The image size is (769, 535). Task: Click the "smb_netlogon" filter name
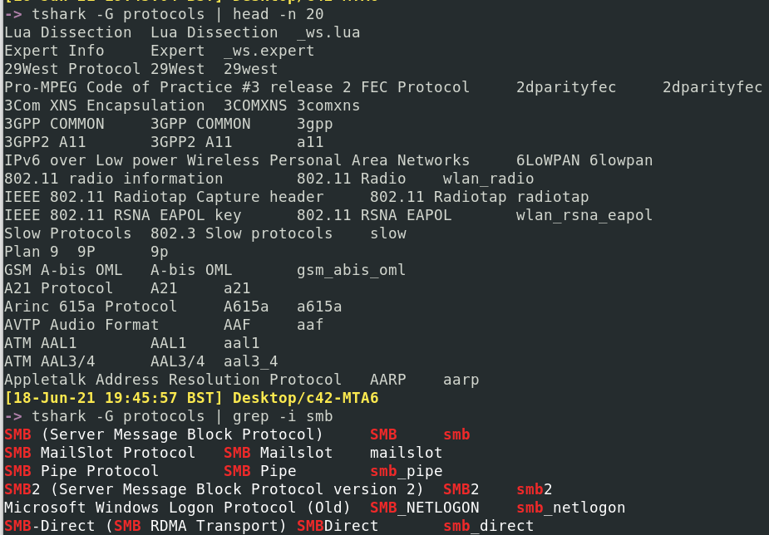pyautogui.click(x=570, y=508)
